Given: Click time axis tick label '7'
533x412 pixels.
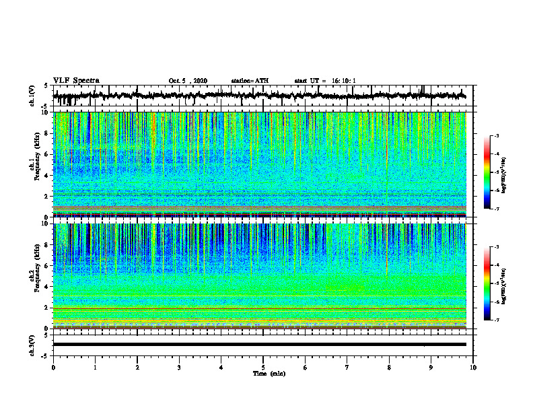Looking at the screenshot, I should point(347,368).
